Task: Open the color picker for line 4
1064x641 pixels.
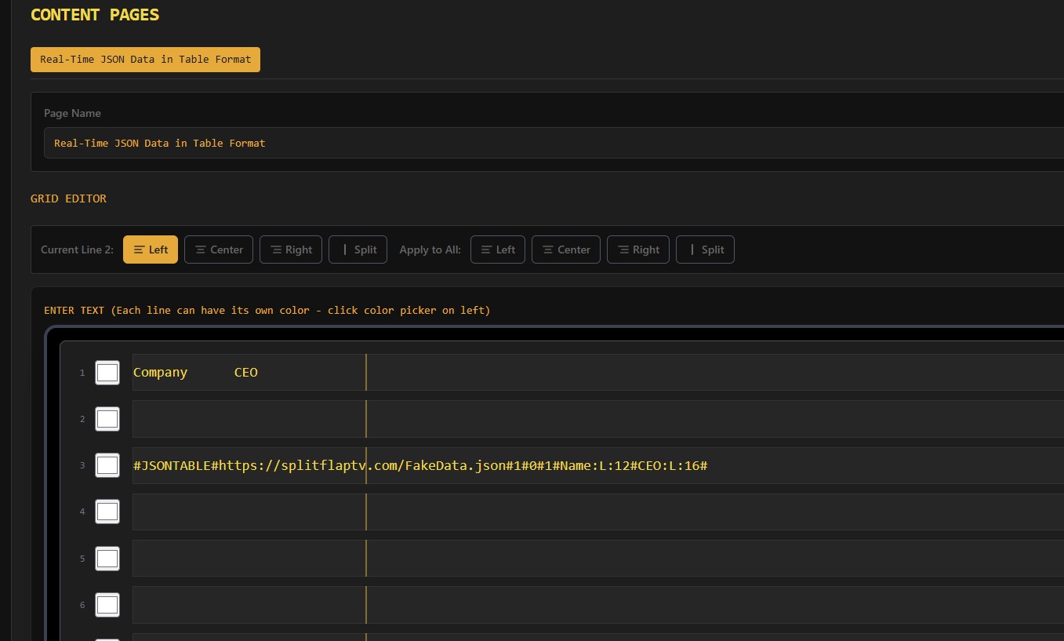Action: pos(107,511)
